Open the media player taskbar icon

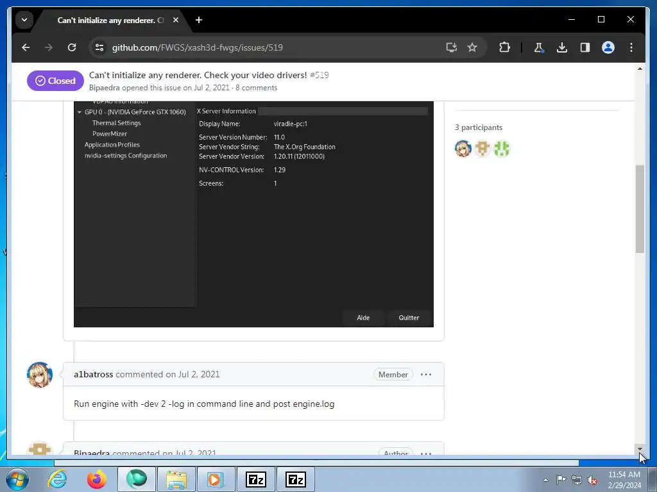tap(216, 479)
